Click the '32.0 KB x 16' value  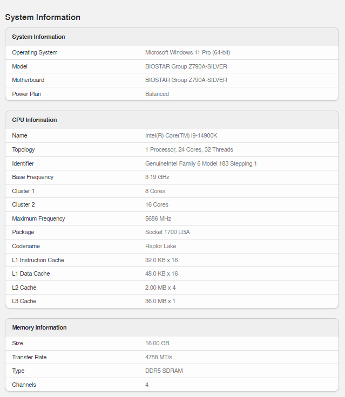[161, 261]
